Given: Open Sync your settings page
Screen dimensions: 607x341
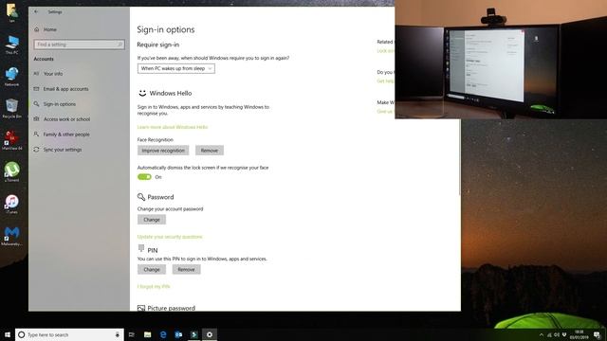Looking at the screenshot, I should (63, 150).
